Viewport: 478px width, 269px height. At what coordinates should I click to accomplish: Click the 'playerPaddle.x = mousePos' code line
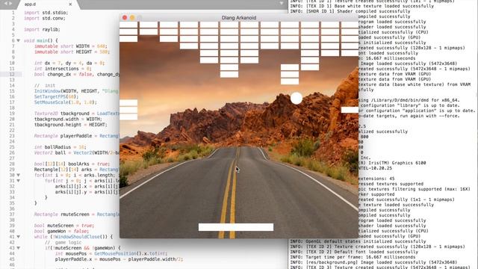click(119, 259)
